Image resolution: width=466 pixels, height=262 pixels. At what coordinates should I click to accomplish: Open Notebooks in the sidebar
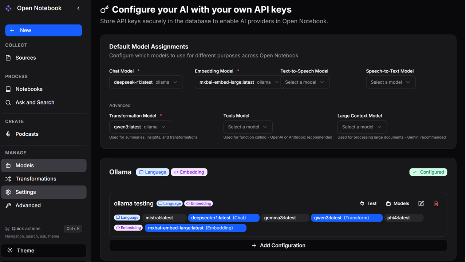pyautogui.click(x=43, y=89)
